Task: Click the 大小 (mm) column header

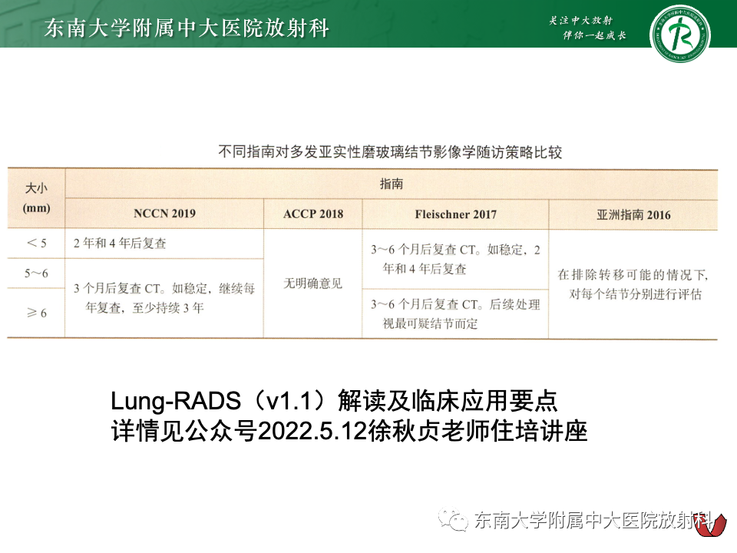Action: click(37, 198)
